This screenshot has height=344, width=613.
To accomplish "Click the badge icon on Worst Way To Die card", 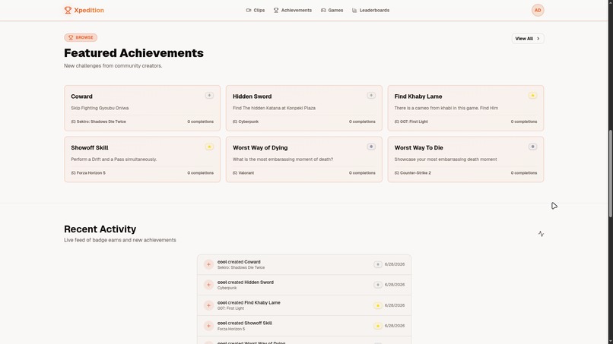I will pos(532,147).
